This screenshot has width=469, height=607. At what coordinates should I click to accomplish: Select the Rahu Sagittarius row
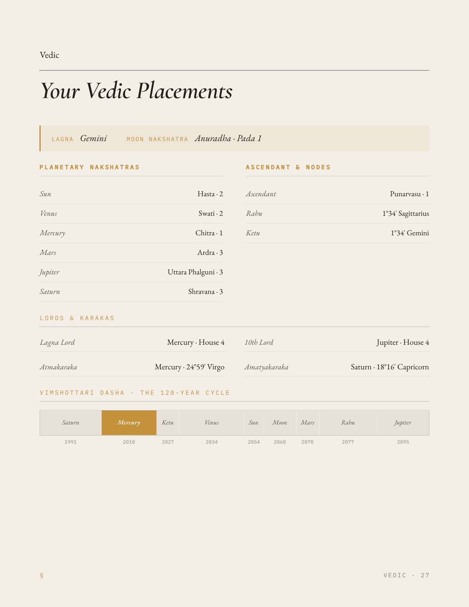point(337,213)
